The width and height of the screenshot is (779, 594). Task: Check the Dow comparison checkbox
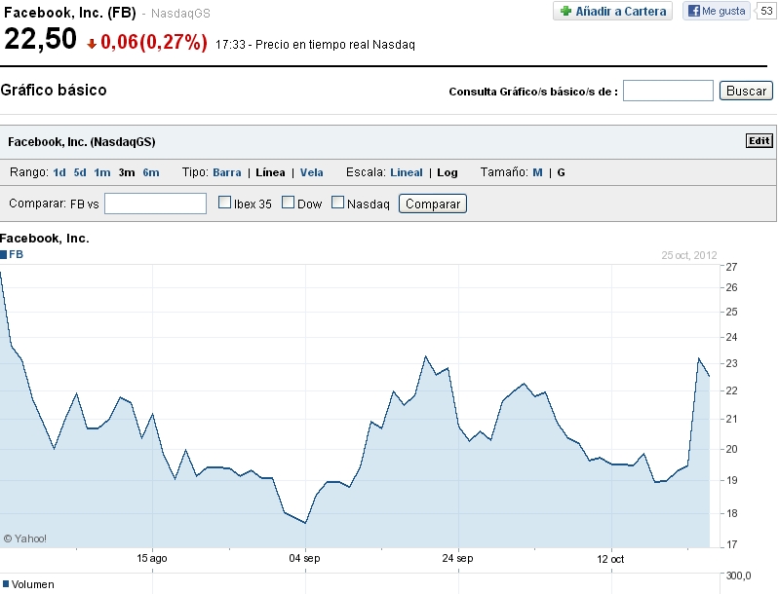[x=289, y=203]
